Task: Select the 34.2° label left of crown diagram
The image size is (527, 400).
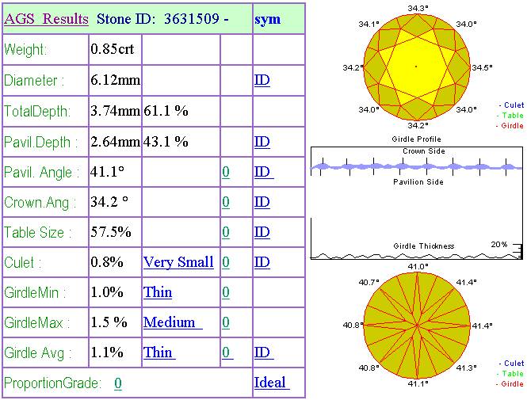Action: 353,68
